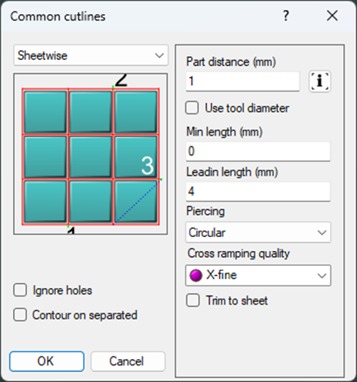
Task: Click the cutline preview diagram
Action: 91,154
